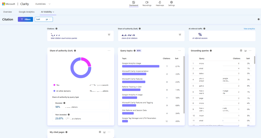Image resolution: width=261 pixels, height=138 pixels.
Task: Click info icon next to Query topics
Action: pos(135,51)
